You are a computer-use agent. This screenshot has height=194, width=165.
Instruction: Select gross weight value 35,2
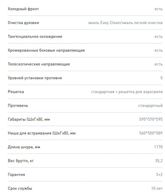(x=159, y=161)
